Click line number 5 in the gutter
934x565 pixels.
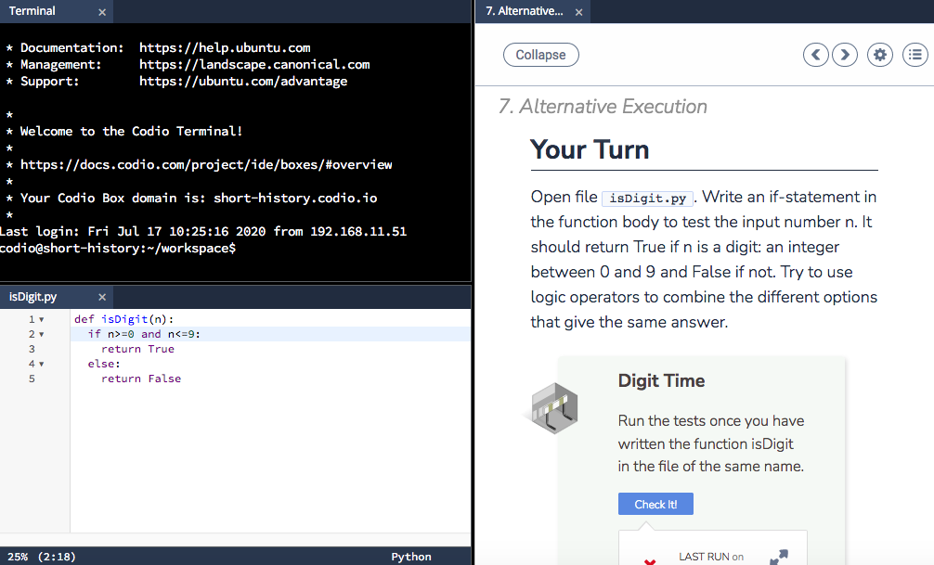click(x=32, y=379)
